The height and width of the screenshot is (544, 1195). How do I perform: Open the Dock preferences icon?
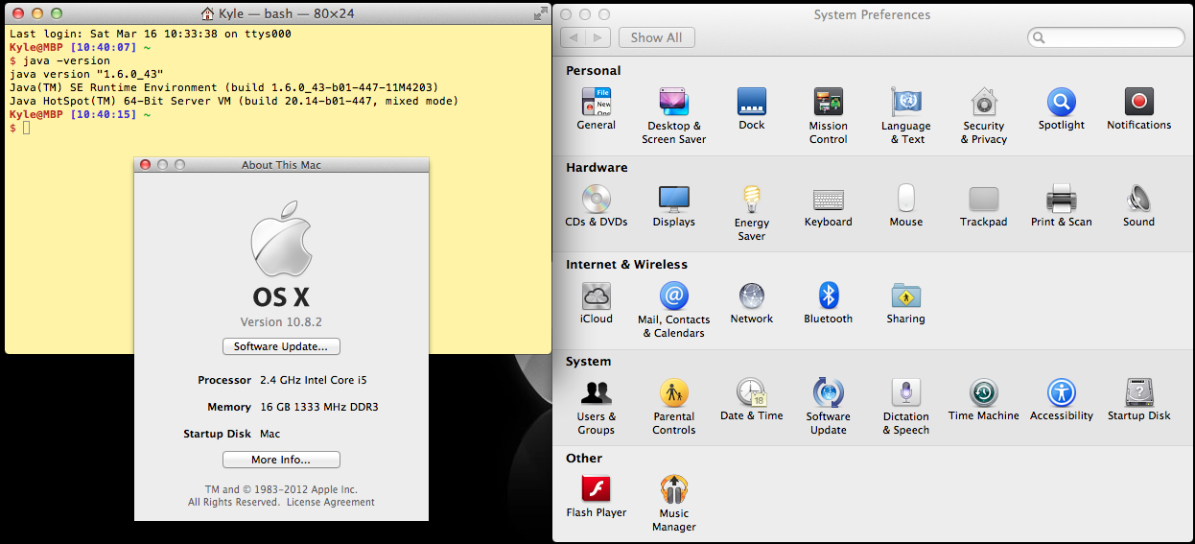tap(752, 103)
